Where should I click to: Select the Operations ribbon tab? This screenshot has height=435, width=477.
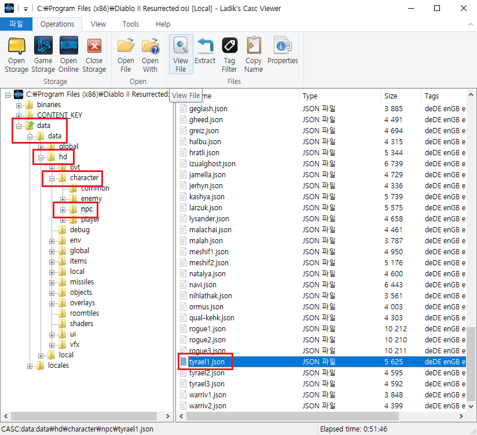[x=57, y=24]
